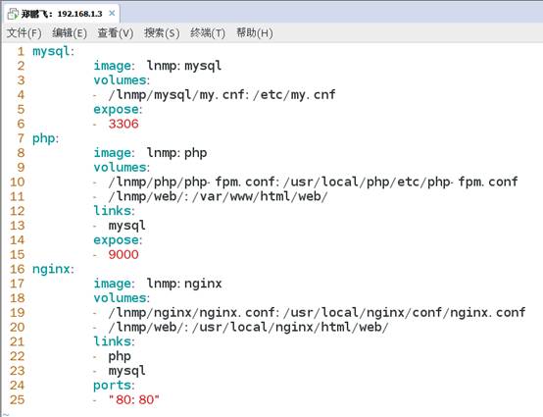543x417 pixels.
Task: Click the 'image:' key on line 17
Action: tap(114, 284)
